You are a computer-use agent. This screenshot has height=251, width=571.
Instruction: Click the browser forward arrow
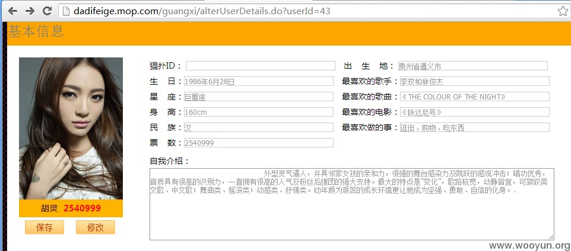point(30,11)
